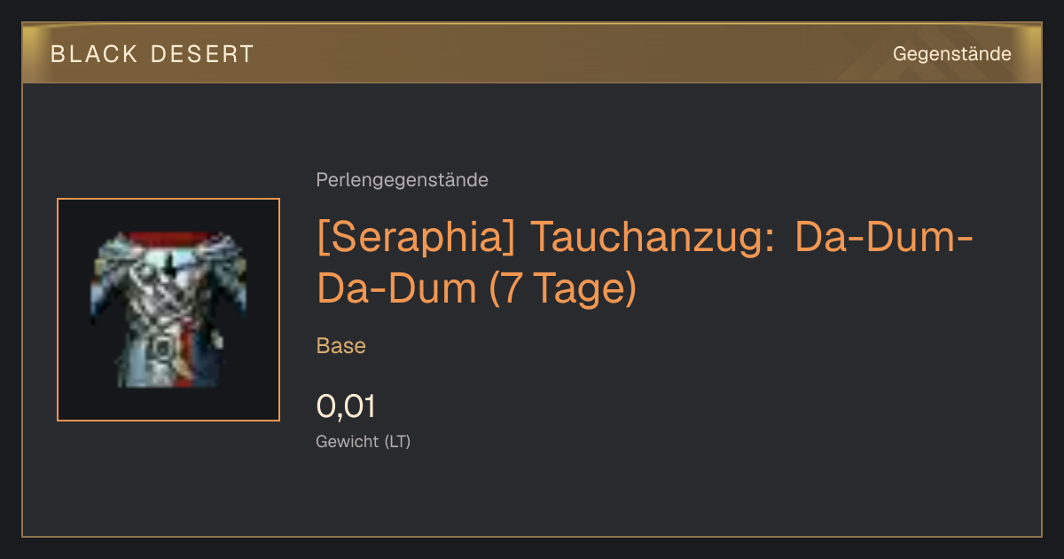The height and width of the screenshot is (559, 1064).
Task: Click the BLACK DESERT logo text
Action: point(153,54)
